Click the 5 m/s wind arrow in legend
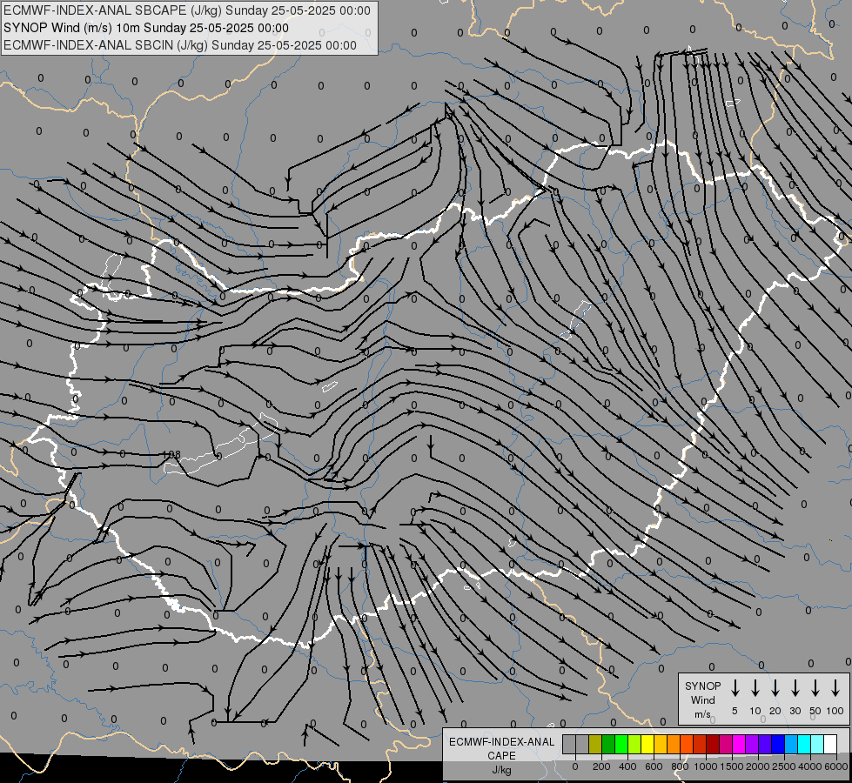 735,688
